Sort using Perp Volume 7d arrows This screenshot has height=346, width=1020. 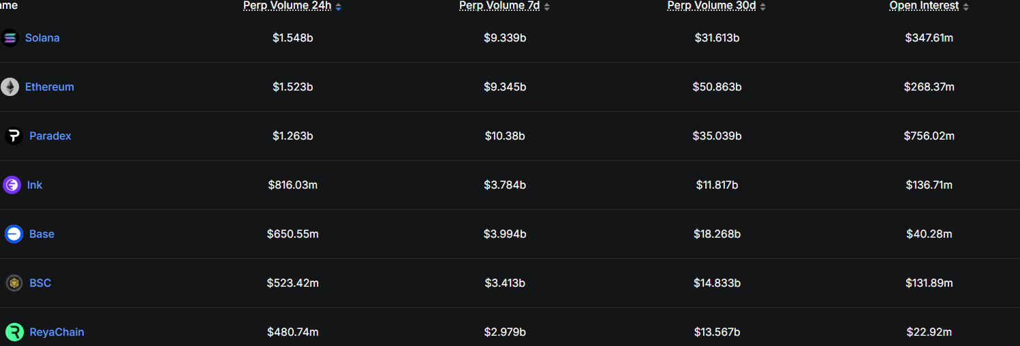point(546,7)
